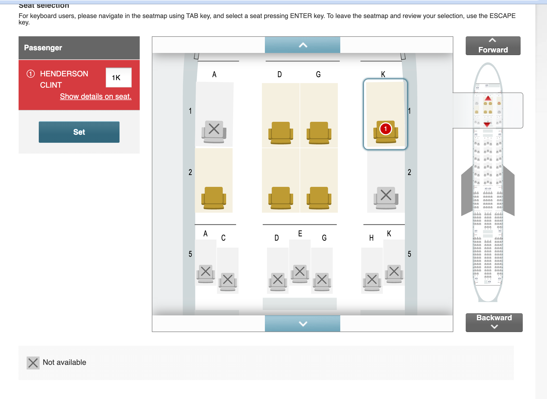Viewport: 547px width, 399px height.
Task: Click the unavailable-seat legend icon
Action: 33,363
